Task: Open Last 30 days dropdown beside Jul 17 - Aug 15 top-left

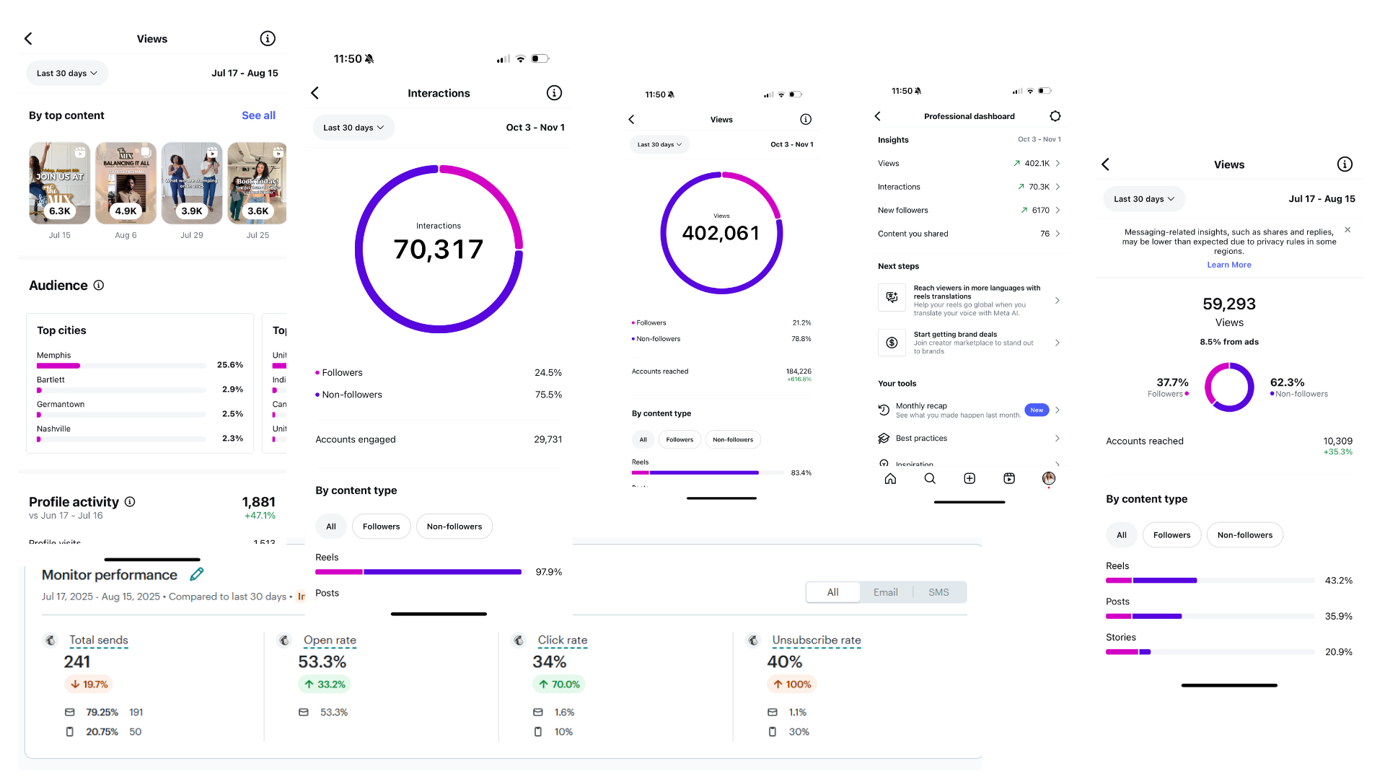Action: click(x=67, y=74)
